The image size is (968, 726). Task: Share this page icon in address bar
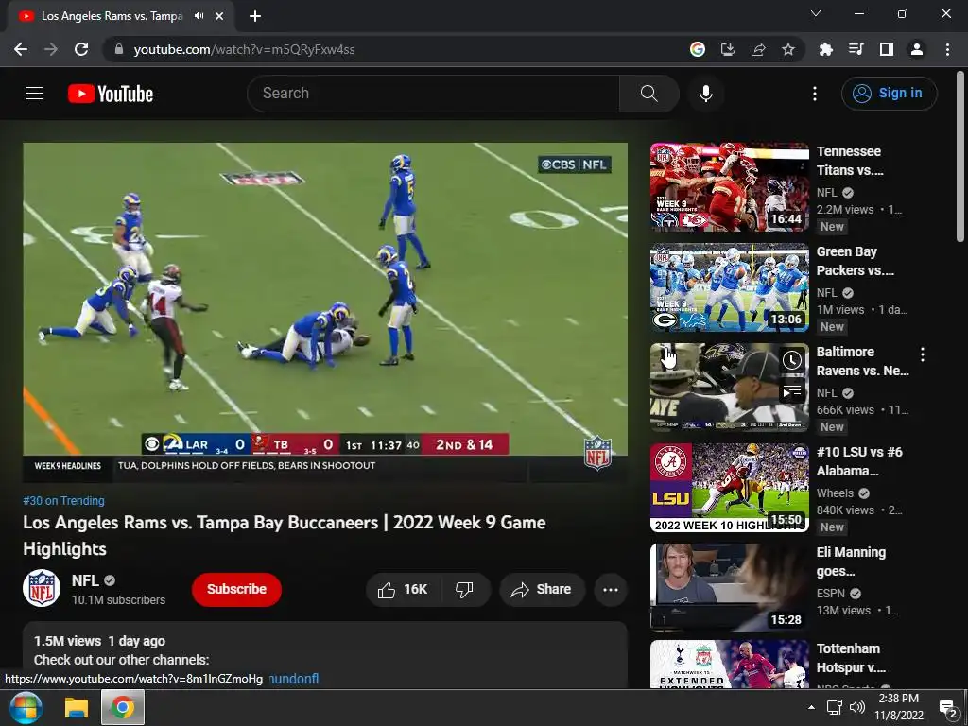[758, 49]
